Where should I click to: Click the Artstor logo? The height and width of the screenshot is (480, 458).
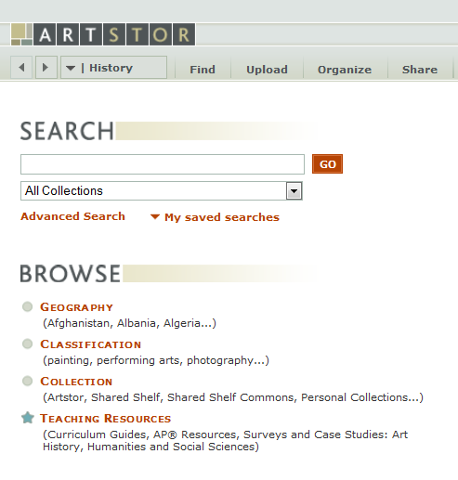coord(103,34)
